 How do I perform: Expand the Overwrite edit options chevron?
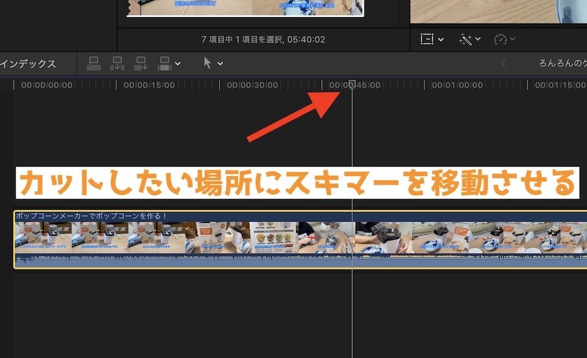(x=177, y=64)
